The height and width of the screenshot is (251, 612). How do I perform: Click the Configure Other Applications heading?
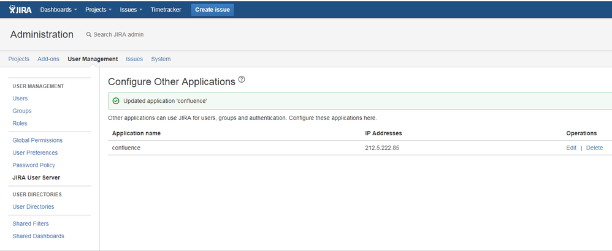tap(172, 82)
